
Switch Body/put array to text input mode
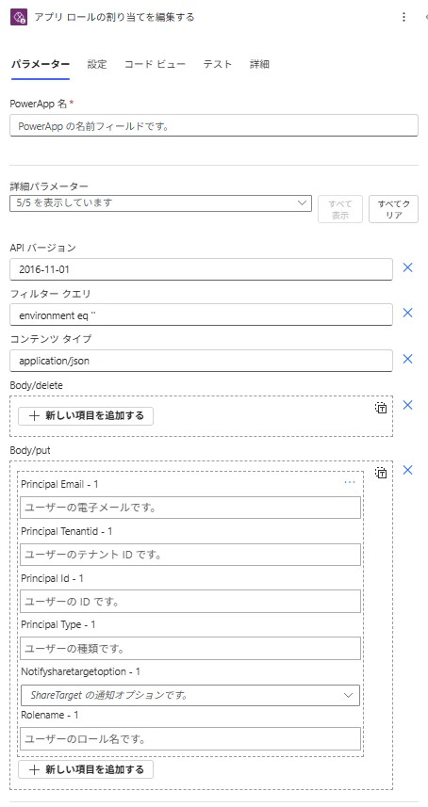pos(381,473)
